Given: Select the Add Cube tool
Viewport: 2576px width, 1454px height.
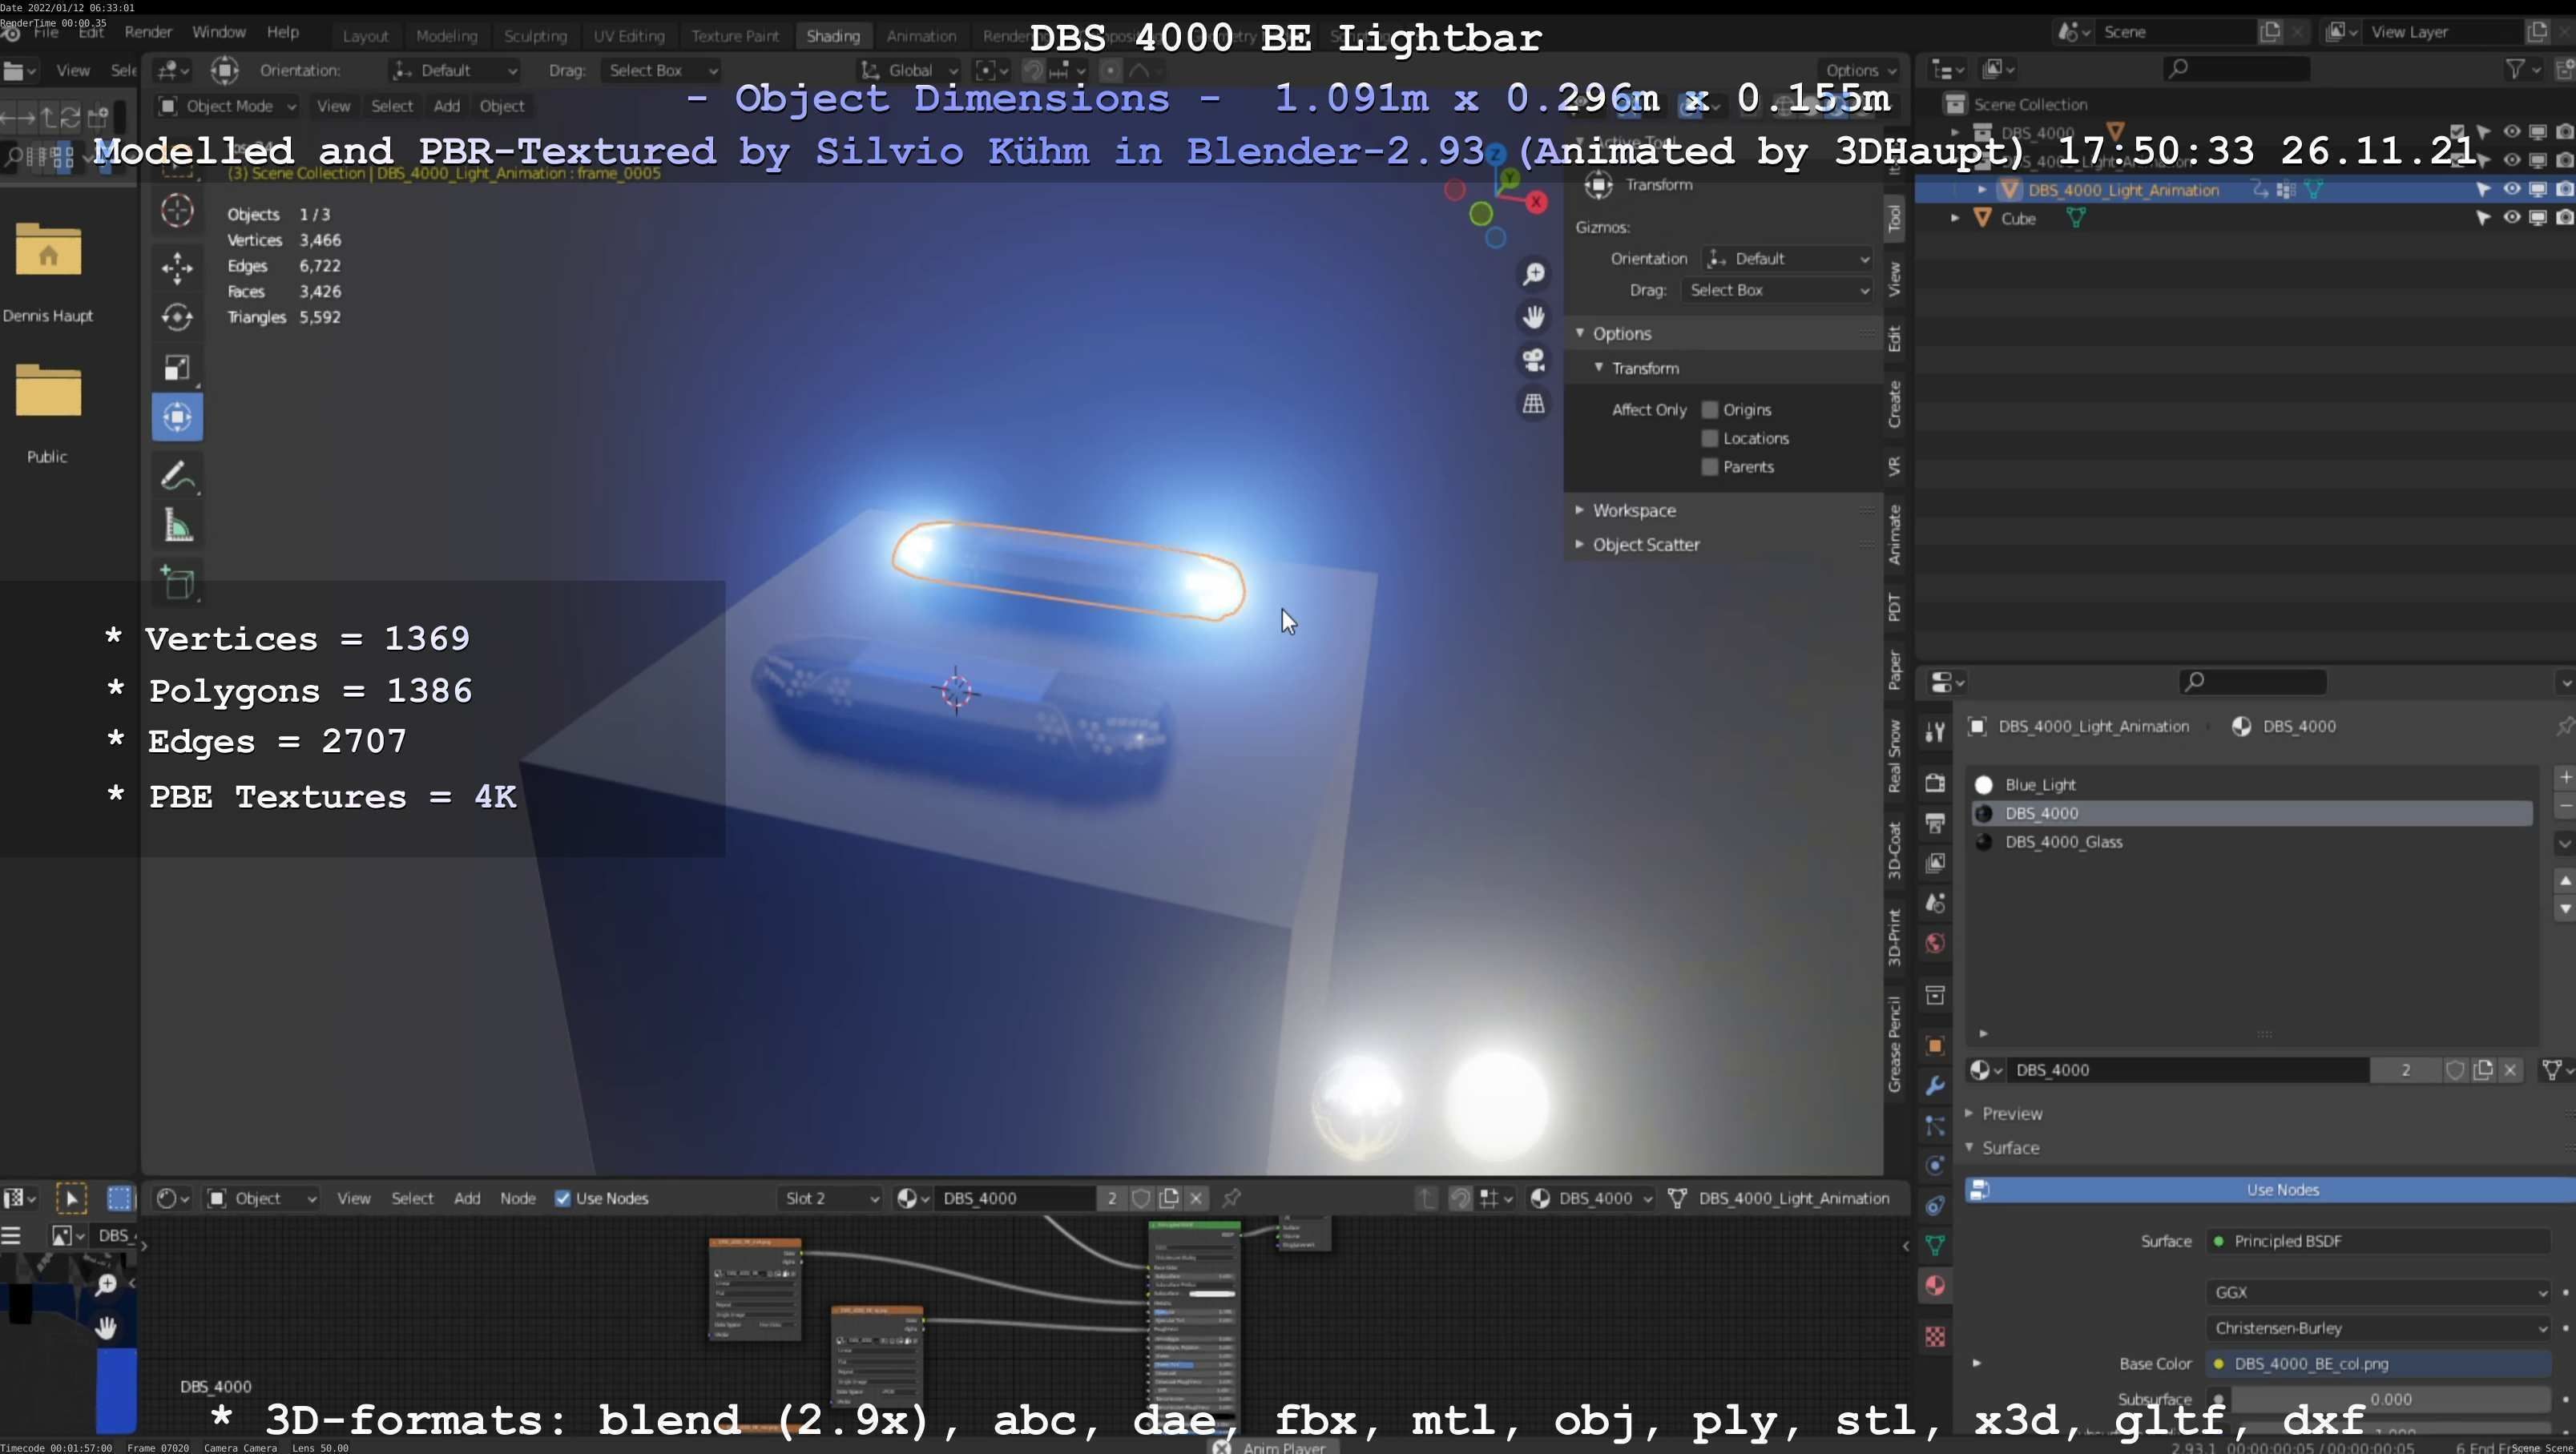Looking at the screenshot, I should pos(177,583).
